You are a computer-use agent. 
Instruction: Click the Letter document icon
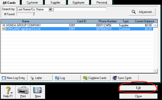click(32, 78)
